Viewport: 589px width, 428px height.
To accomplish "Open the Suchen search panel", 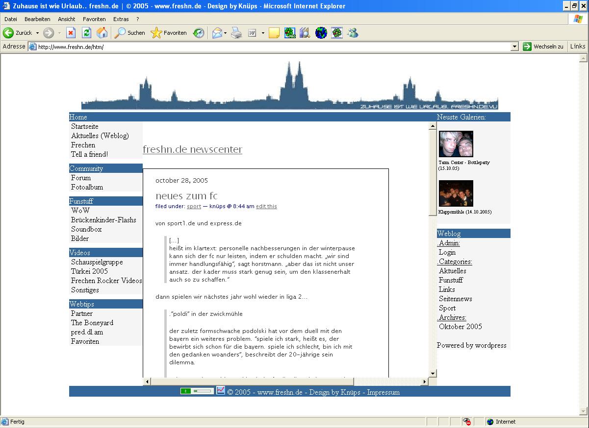I will point(130,33).
